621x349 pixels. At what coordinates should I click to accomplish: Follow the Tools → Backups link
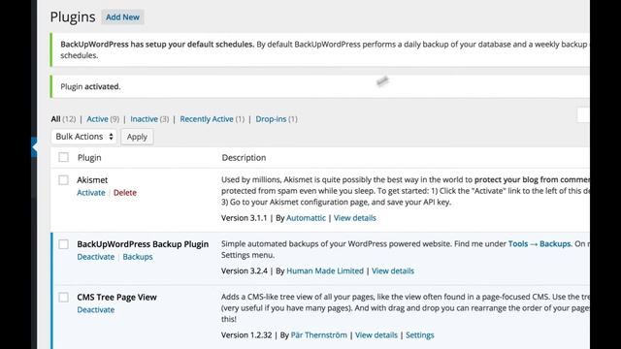(539, 243)
